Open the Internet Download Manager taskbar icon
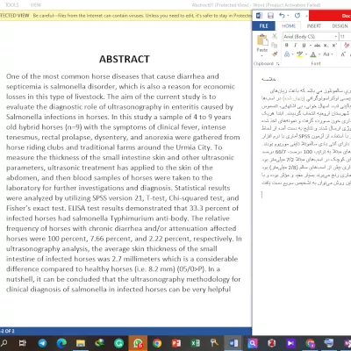This screenshot has width=351, height=351. pos(100,343)
